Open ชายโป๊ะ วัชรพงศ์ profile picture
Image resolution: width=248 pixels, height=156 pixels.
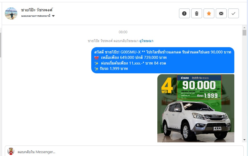click(11, 13)
